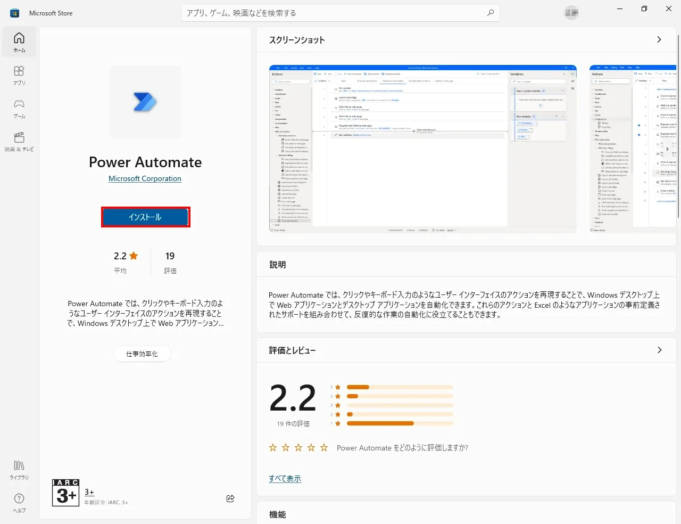This screenshot has width=681, height=524.
Task: Click the search magnifier icon
Action: pyautogui.click(x=491, y=13)
